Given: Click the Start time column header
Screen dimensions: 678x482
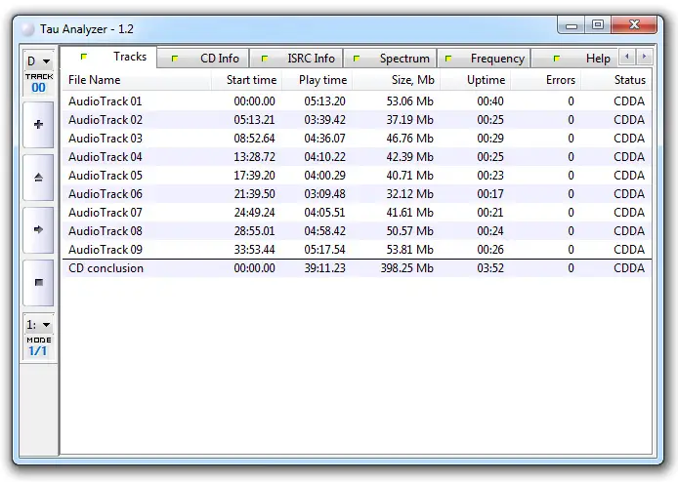Looking at the screenshot, I should pyautogui.click(x=246, y=80).
